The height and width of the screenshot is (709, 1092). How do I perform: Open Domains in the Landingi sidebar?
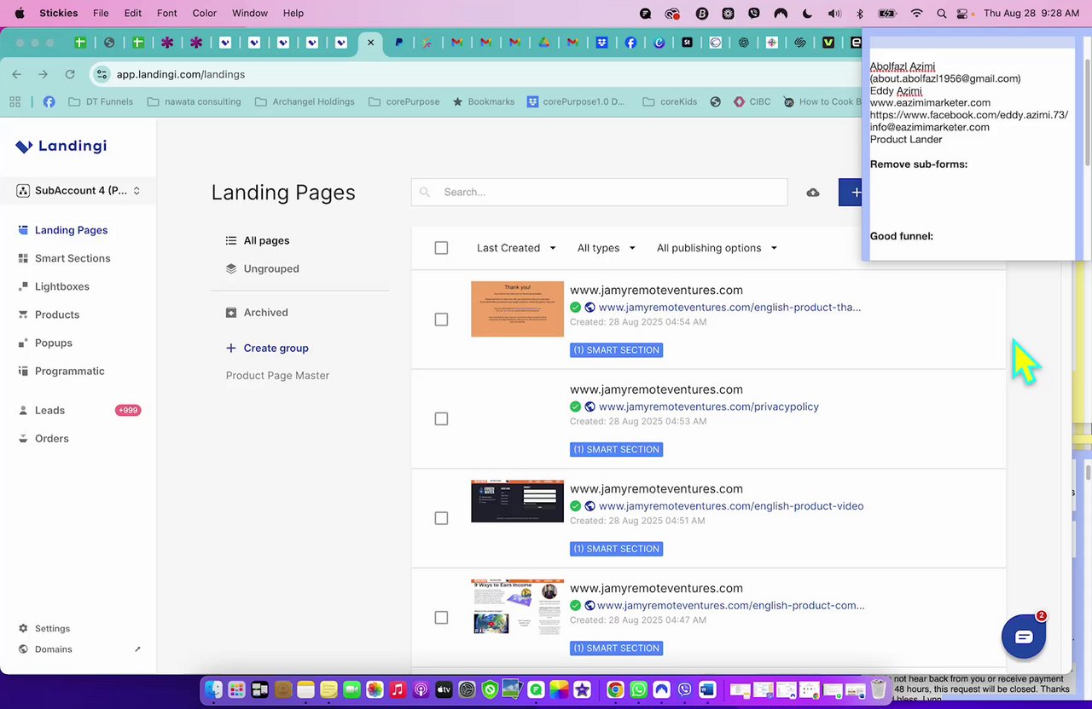pyautogui.click(x=53, y=649)
